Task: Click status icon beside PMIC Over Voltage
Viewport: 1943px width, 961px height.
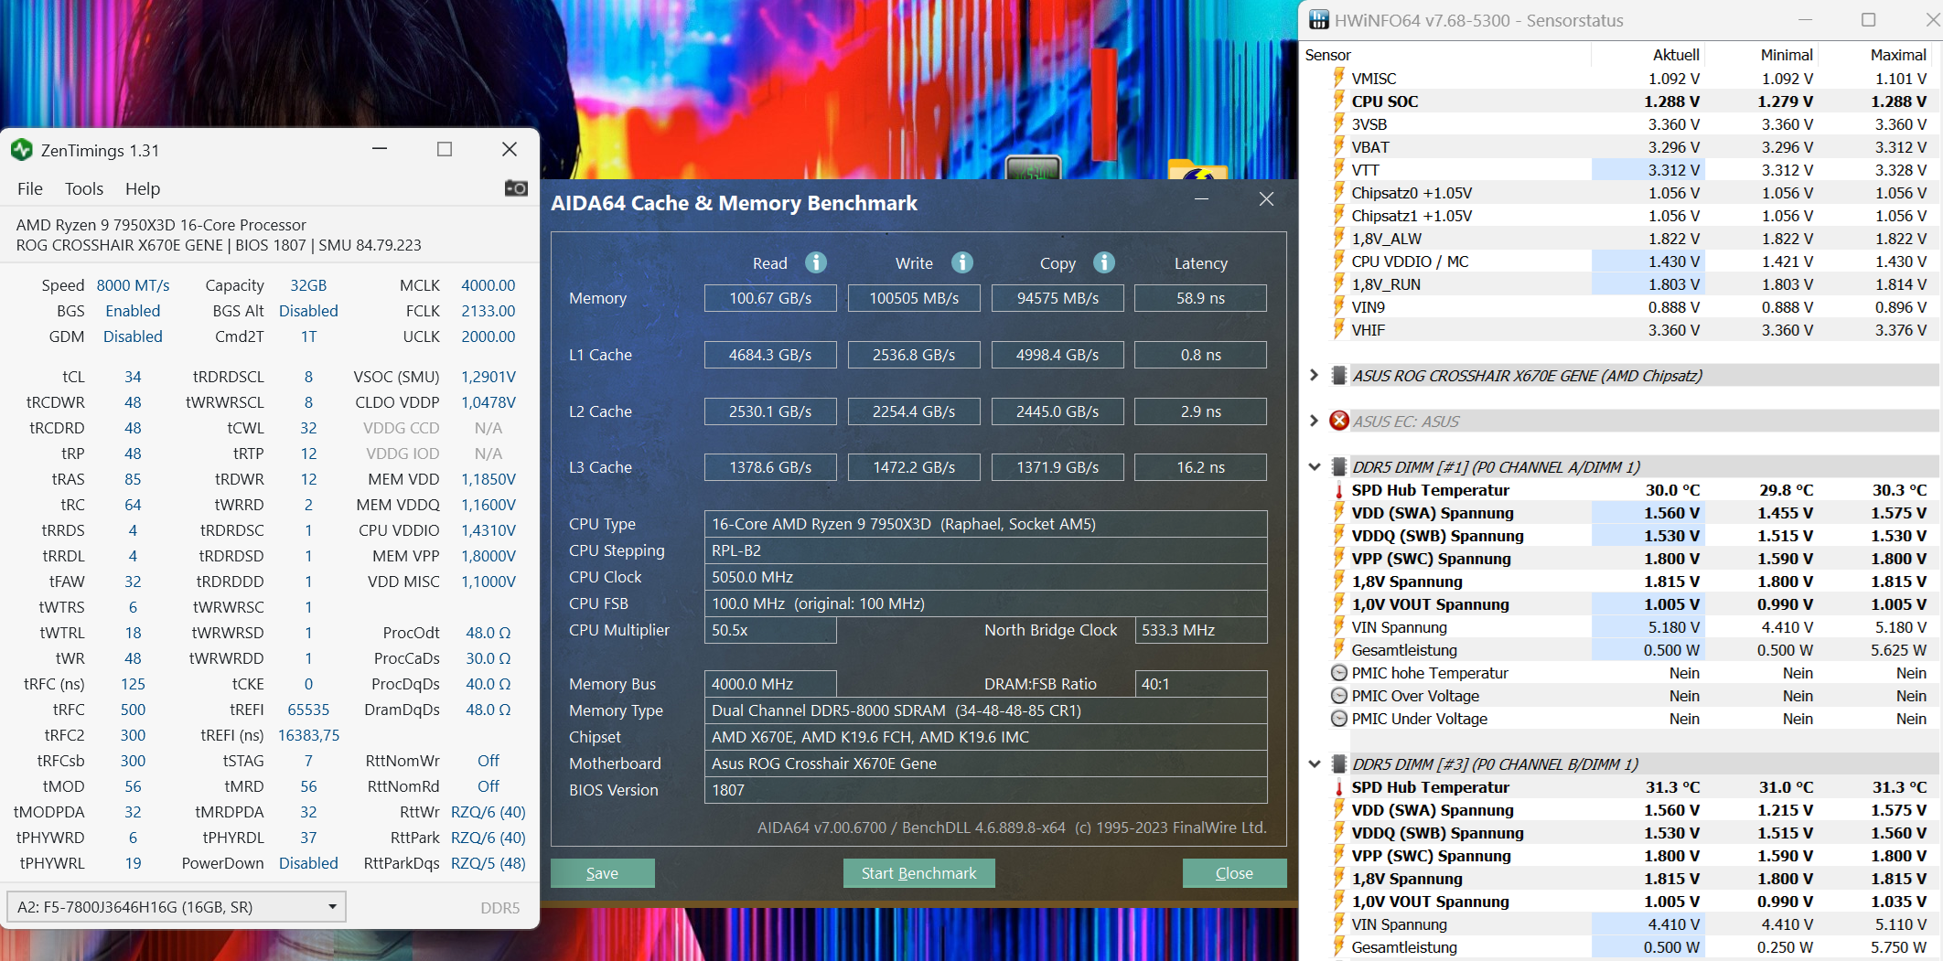Action: pyautogui.click(x=1339, y=696)
